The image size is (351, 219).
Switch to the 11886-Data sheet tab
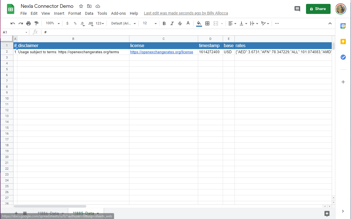point(48,213)
